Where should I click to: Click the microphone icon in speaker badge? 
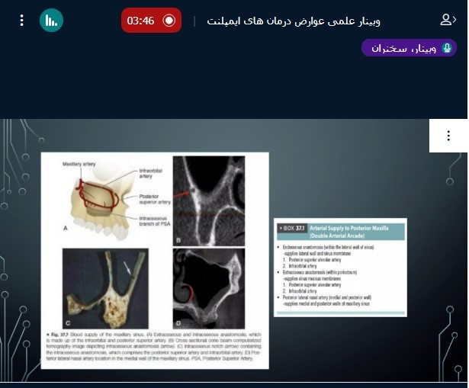point(447,48)
